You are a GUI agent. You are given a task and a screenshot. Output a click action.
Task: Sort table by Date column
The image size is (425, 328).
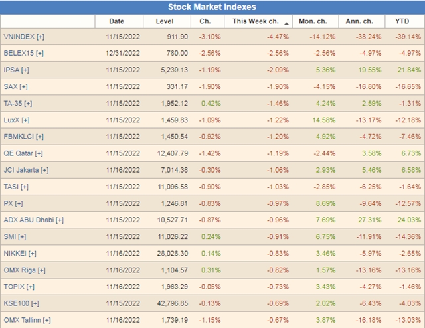point(116,21)
